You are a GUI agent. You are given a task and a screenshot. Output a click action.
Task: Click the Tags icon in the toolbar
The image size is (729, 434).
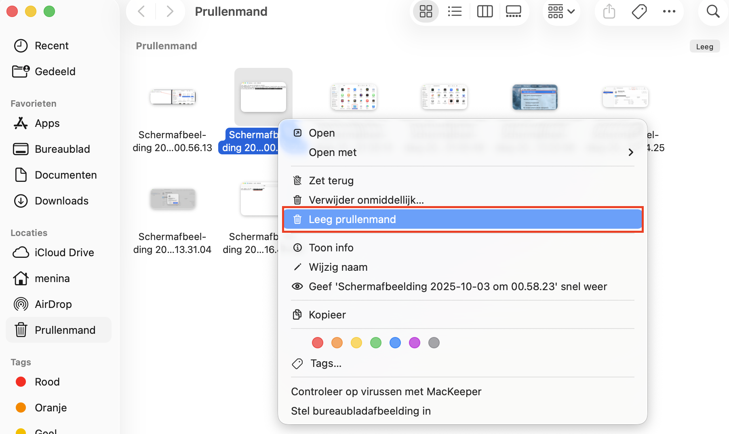tap(639, 11)
